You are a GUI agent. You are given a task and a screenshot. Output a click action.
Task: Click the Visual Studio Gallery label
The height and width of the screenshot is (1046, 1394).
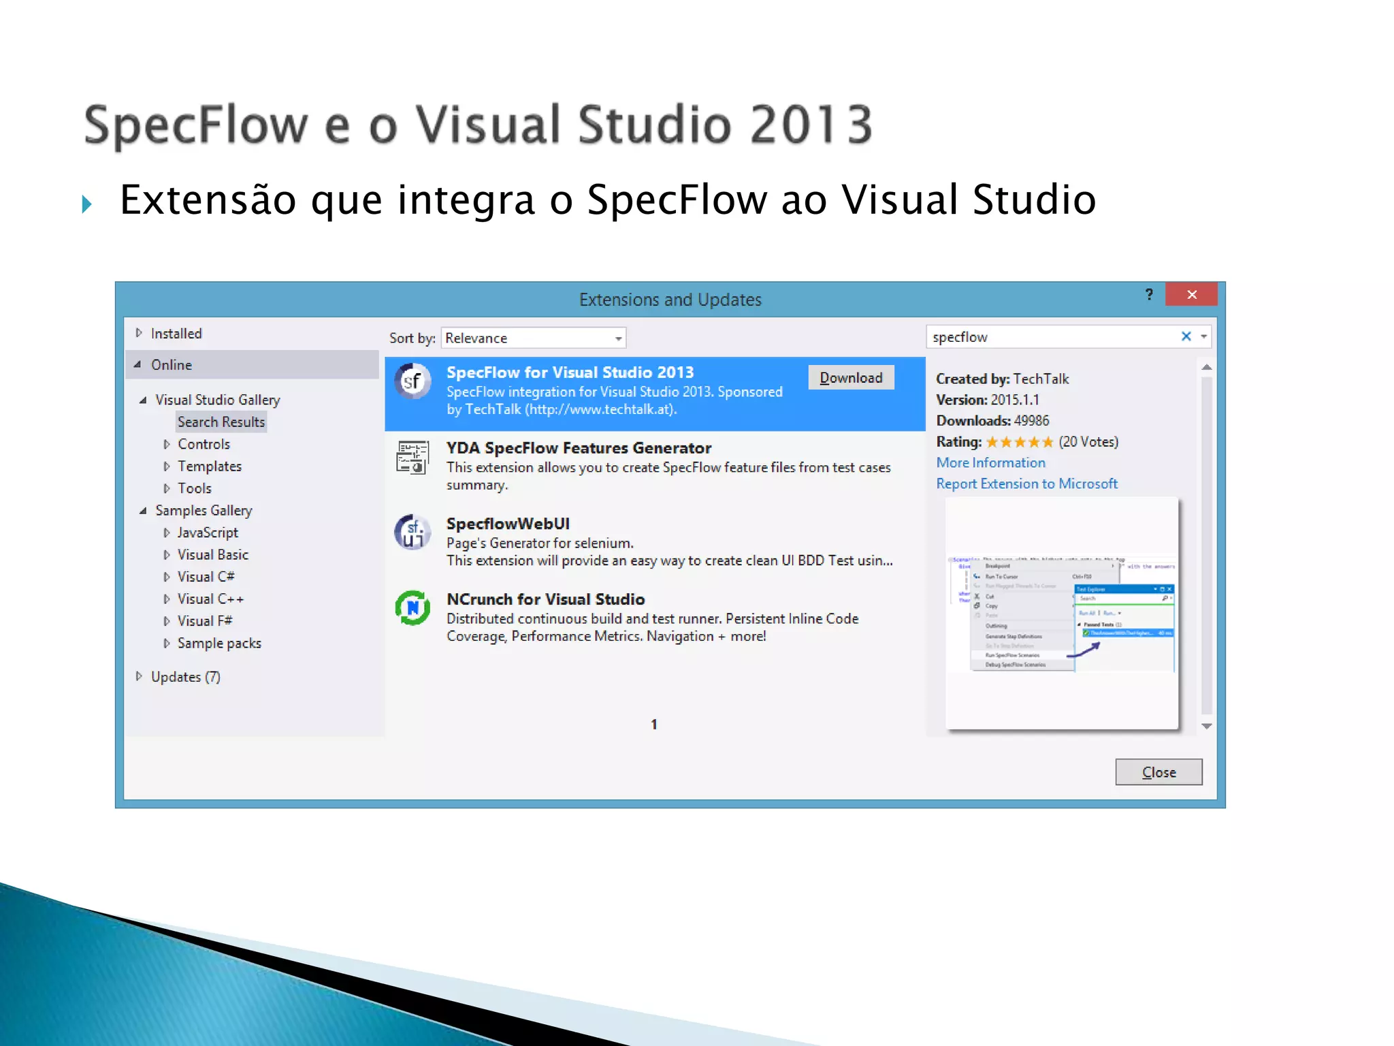tap(217, 400)
